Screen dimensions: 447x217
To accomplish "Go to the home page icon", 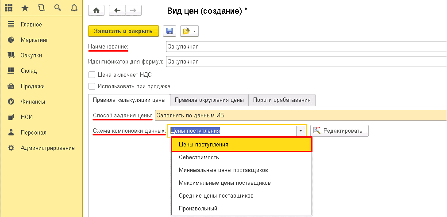I will [x=96, y=10].
